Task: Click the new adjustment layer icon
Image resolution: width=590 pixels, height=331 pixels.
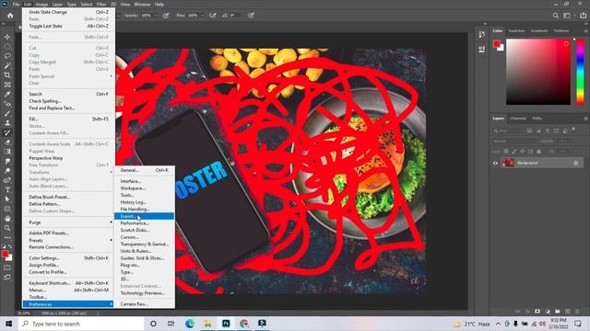Action: pos(548,311)
